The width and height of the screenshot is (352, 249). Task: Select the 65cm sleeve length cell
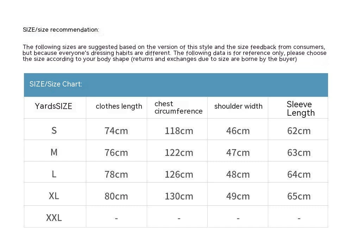click(x=299, y=196)
